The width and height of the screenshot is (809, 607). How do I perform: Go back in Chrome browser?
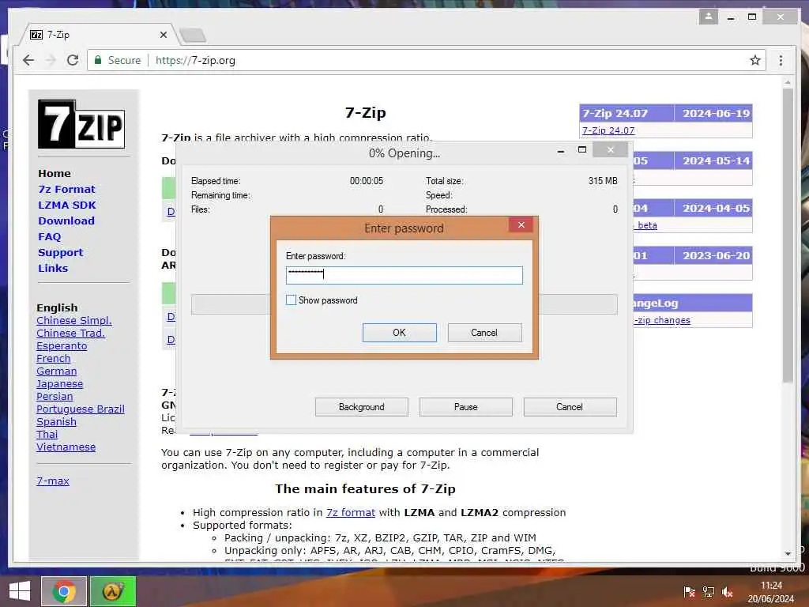(28, 60)
